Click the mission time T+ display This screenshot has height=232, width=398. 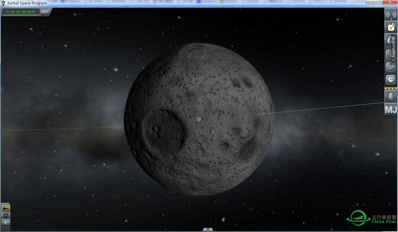tap(21, 12)
